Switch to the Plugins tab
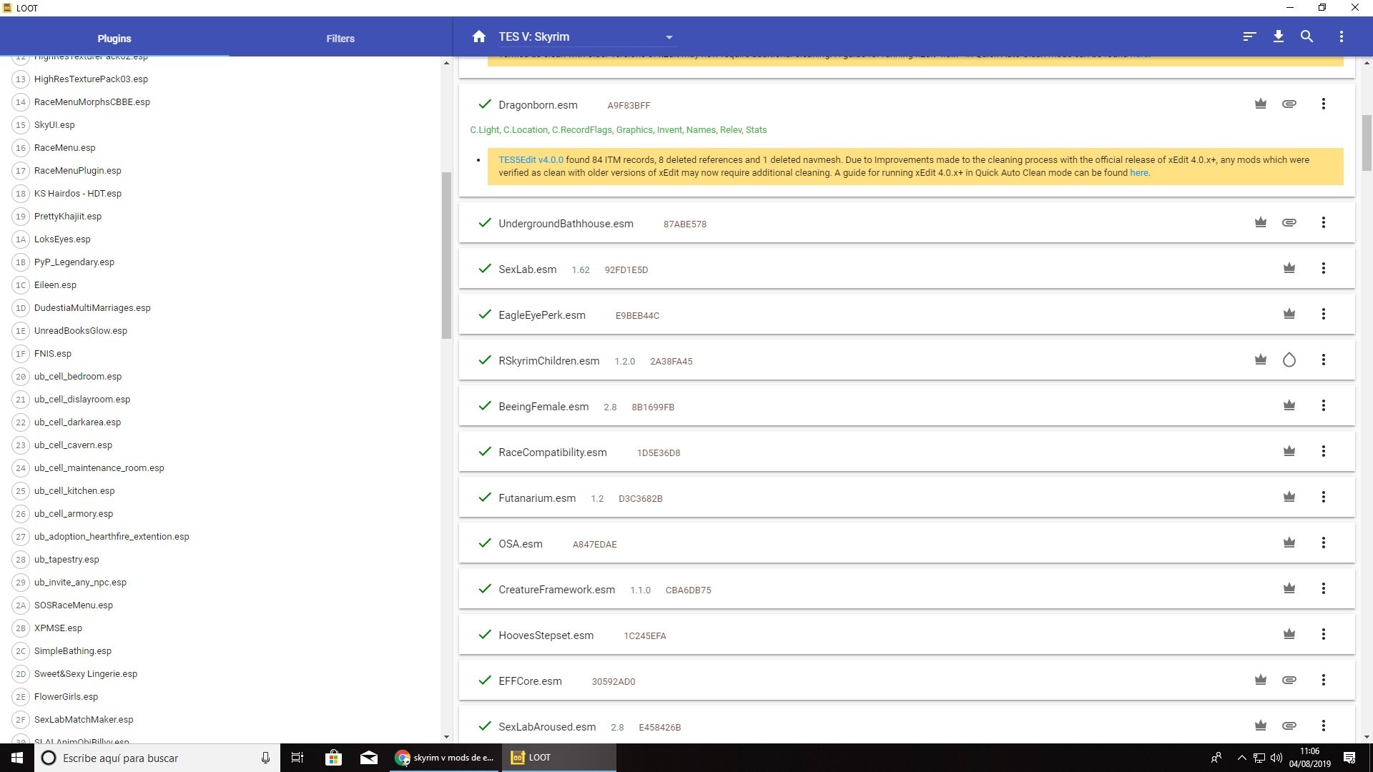Screen dimensions: 1373x772 click(114, 39)
